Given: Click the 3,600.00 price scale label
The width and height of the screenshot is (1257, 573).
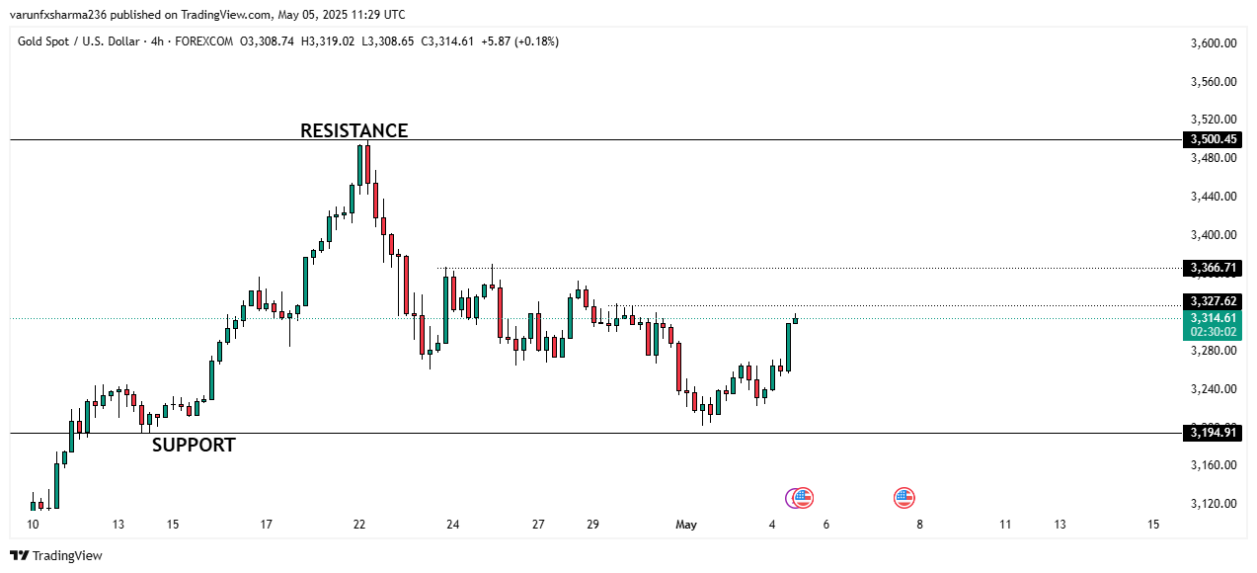Looking at the screenshot, I should (x=1215, y=43).
